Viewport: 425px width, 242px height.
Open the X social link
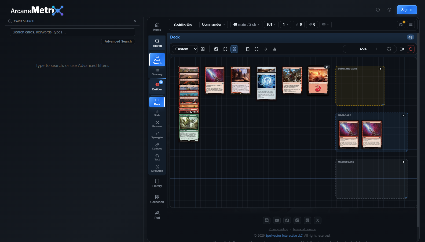pos(318,220)
